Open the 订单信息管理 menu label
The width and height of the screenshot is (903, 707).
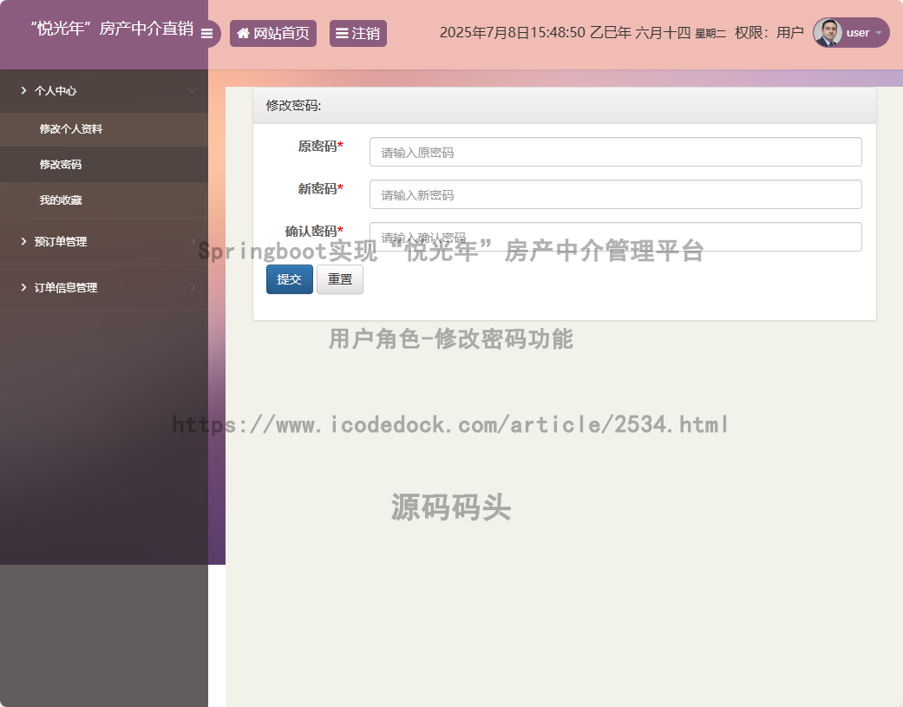[x=66, y=288]
